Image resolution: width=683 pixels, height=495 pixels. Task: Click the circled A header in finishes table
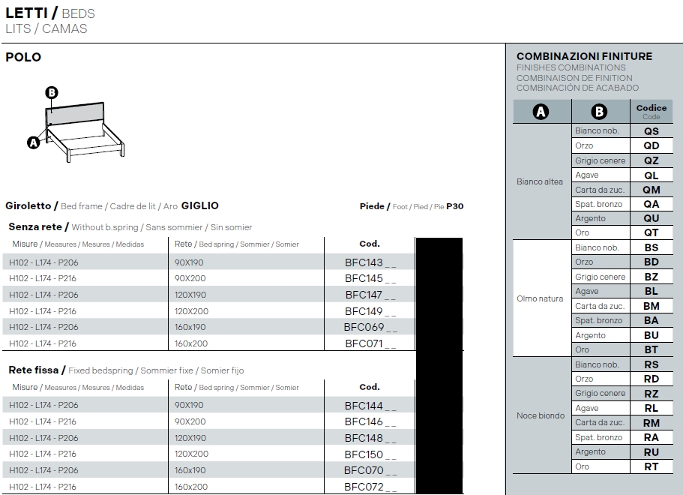click(541, 112)
